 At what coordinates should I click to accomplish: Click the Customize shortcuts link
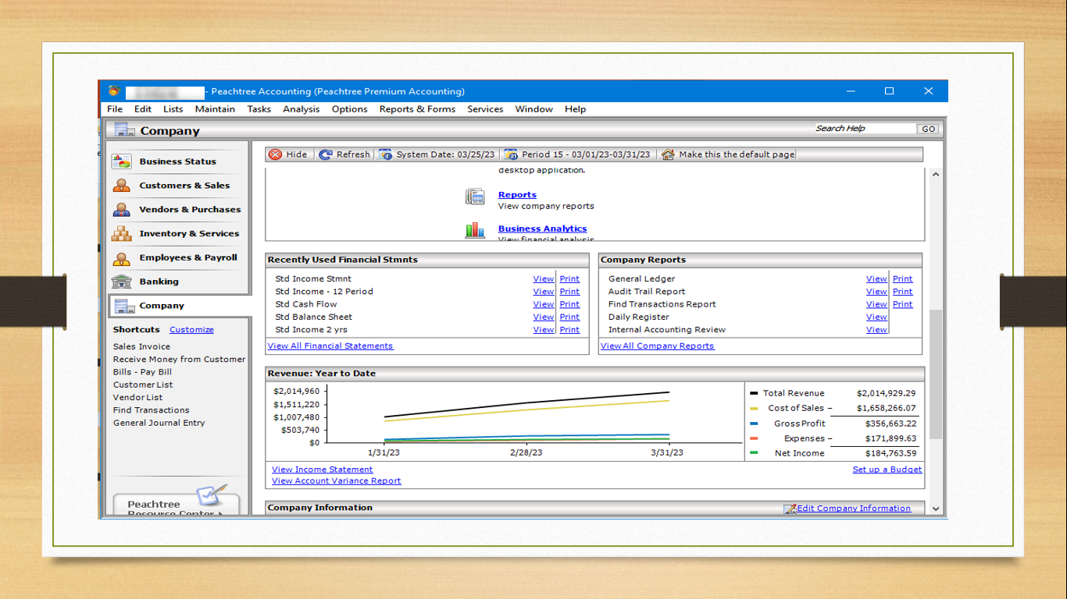(x=191, y=330)
